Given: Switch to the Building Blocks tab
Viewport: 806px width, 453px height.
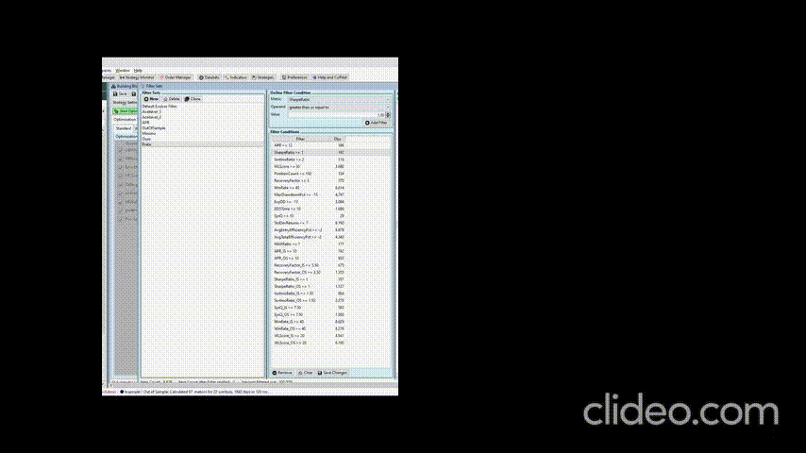Looking at the screenshot, I should pos(125,86).
